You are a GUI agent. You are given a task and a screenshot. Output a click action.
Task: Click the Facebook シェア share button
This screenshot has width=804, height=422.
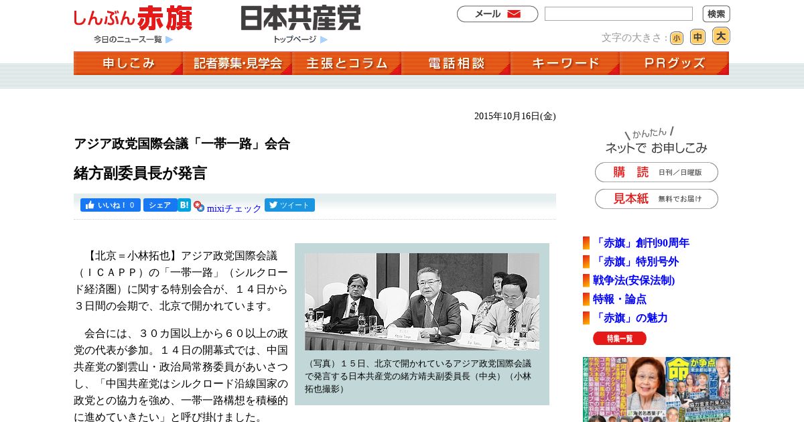[160, 205]
